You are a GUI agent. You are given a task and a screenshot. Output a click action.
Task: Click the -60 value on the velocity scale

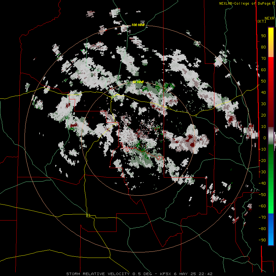(x=262, y=206)
